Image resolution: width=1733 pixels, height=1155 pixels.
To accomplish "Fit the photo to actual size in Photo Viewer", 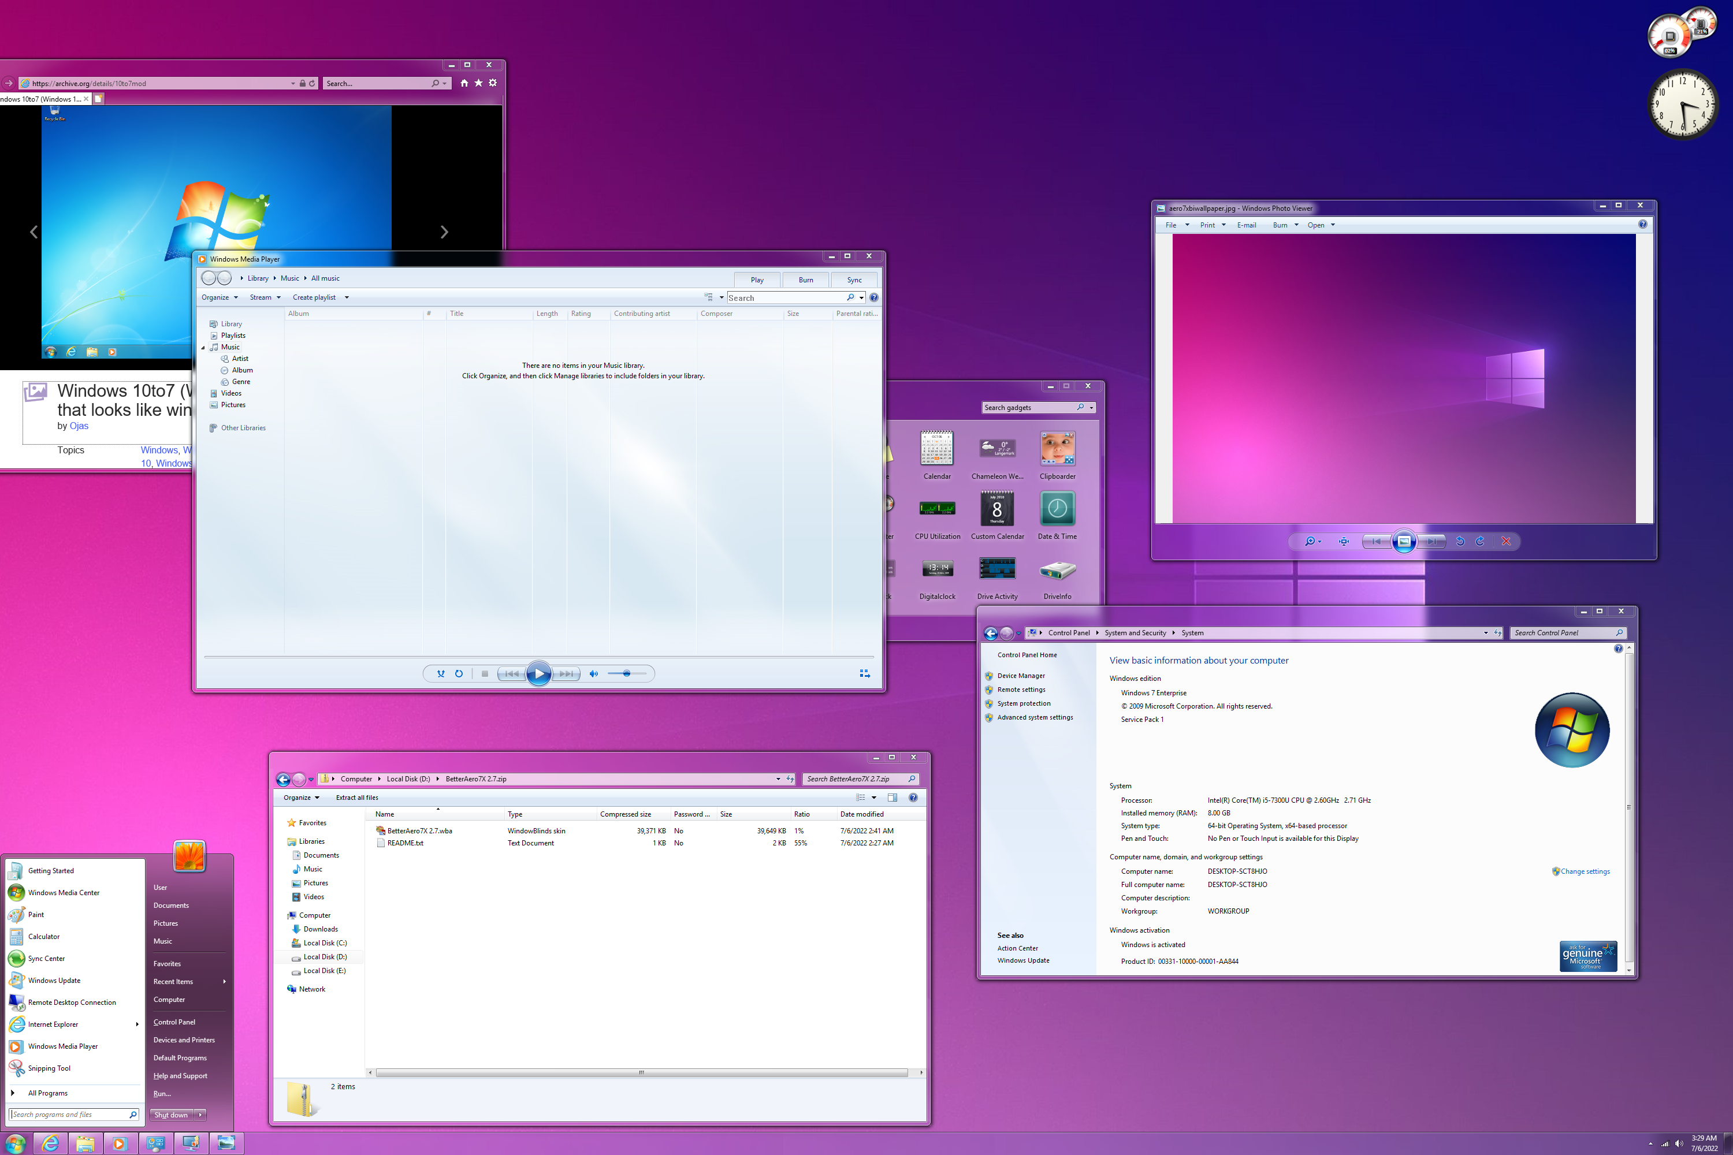I will pyautogui.click(x=1344, y=542).
